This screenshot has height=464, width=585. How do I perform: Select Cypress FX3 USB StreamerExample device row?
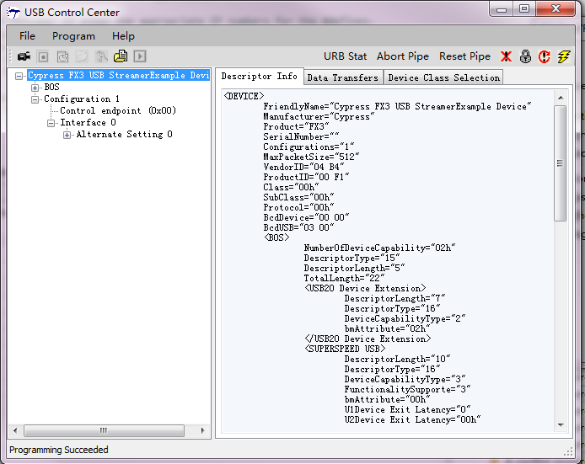tap(119, 75)
